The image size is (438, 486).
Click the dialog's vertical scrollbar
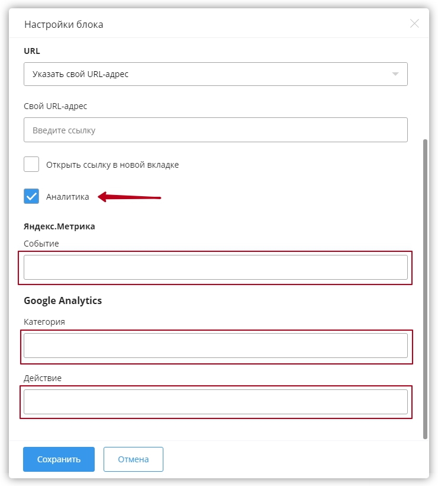coord(425,289)
